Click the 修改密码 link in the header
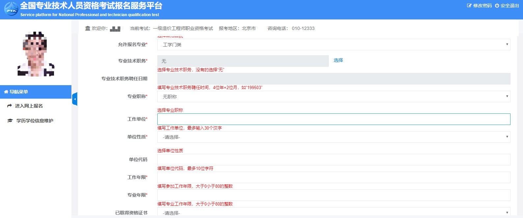Viewport: 523px width, 218px height. coord(482,6)
